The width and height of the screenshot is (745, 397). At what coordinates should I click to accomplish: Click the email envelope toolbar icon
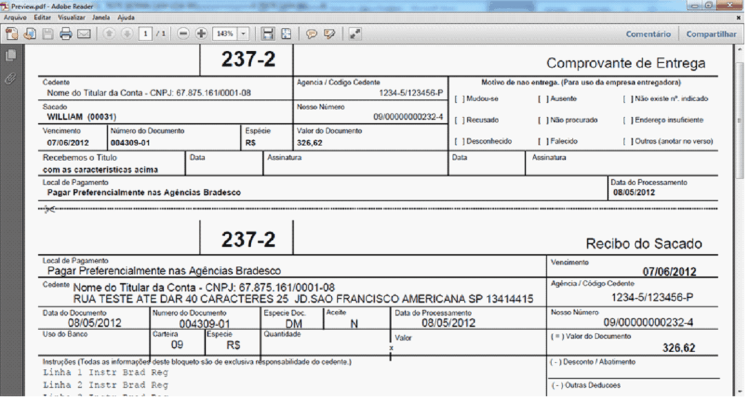tap(84, 33)
